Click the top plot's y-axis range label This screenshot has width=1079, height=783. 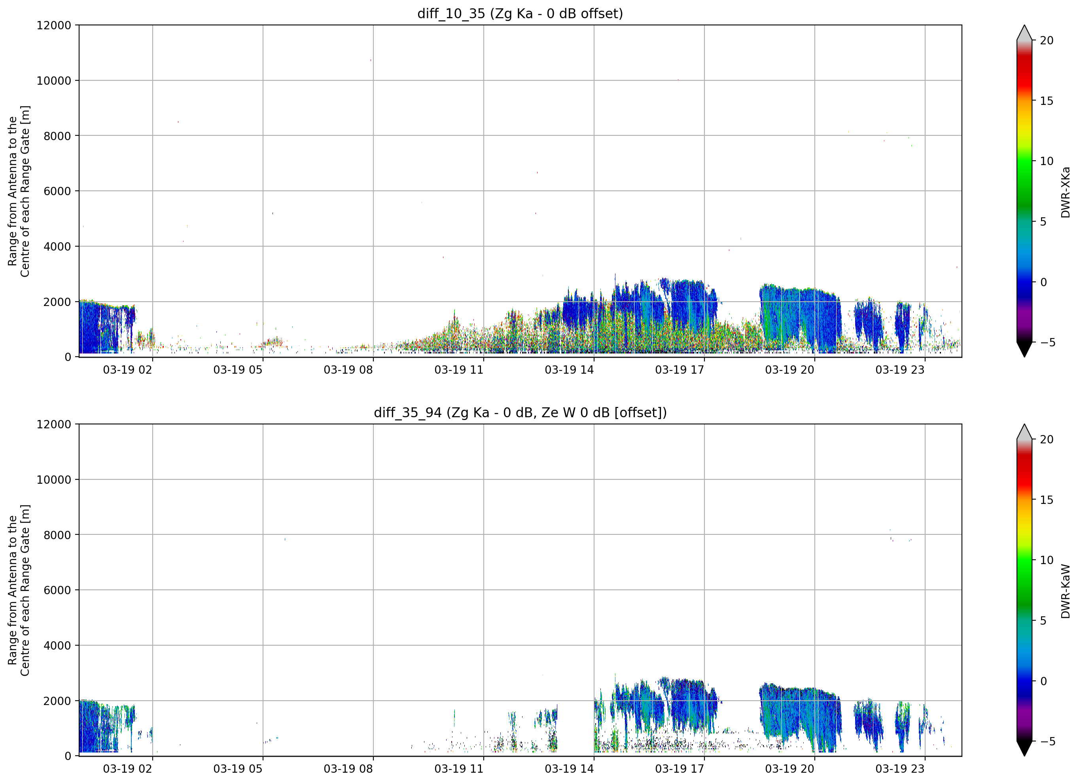pos(19,191)
